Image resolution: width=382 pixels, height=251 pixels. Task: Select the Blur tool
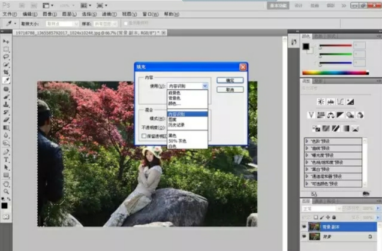click(6, 135)
